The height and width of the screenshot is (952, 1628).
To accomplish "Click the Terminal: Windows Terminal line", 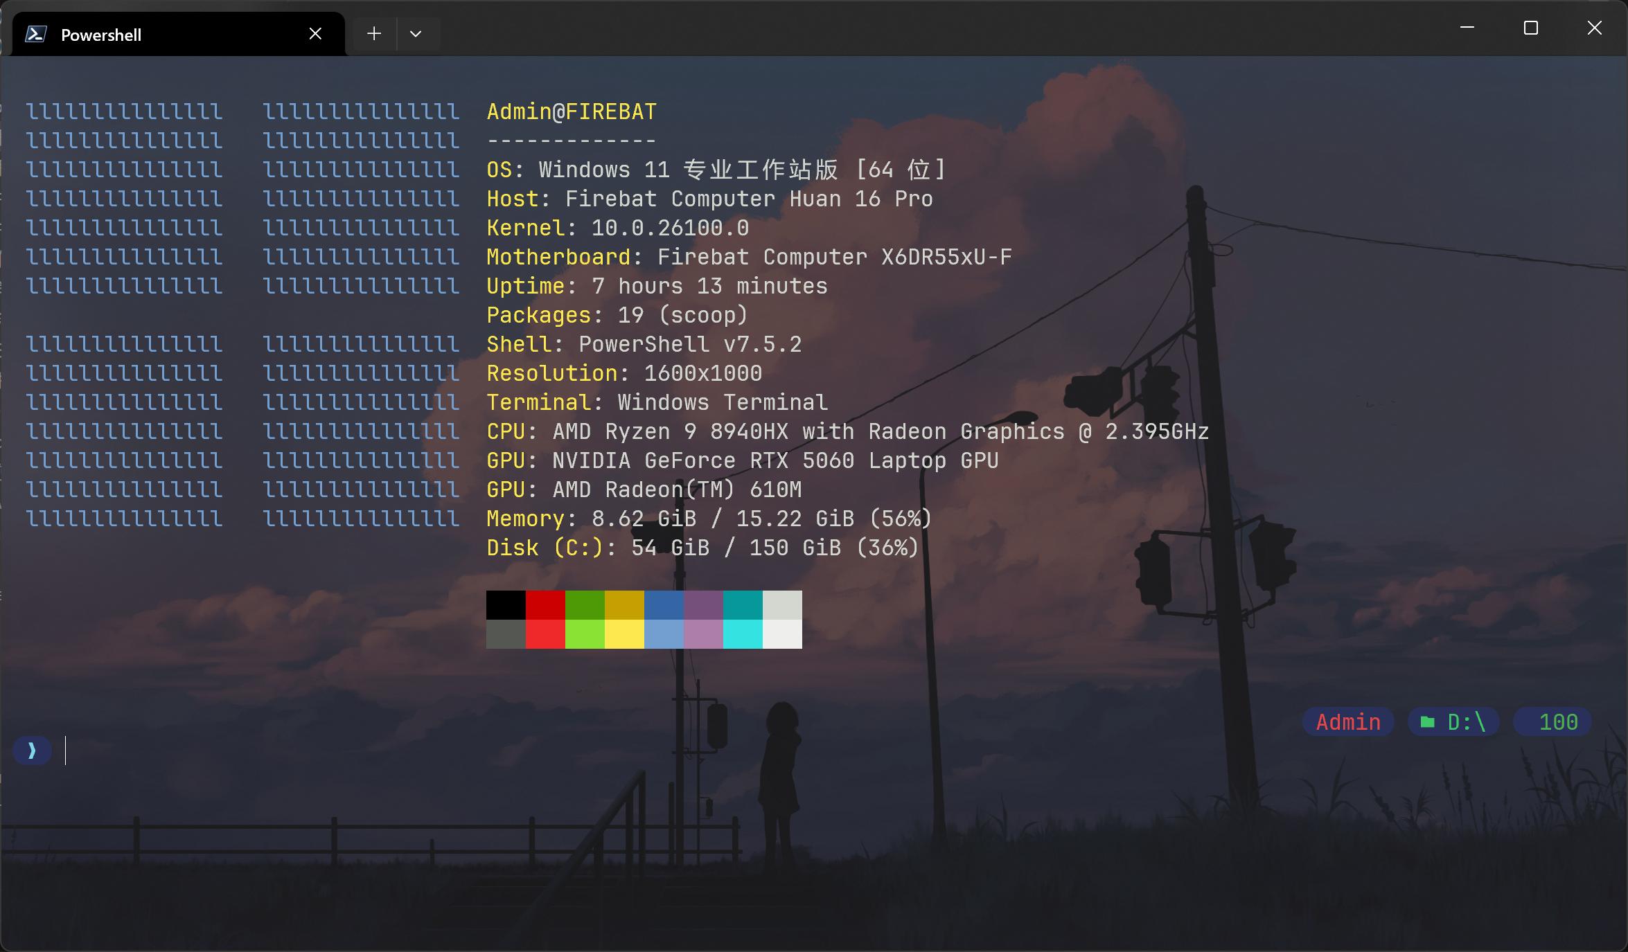I will coord(657,402).
